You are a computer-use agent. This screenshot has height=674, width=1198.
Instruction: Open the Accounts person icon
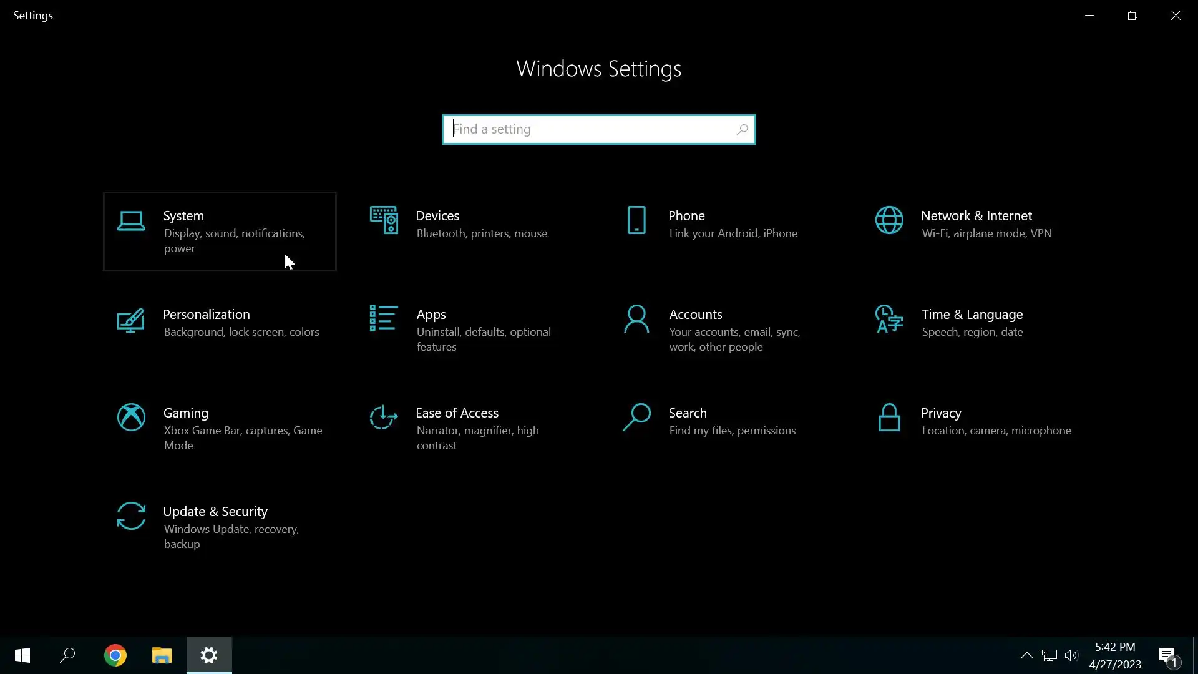pos(636,319)
